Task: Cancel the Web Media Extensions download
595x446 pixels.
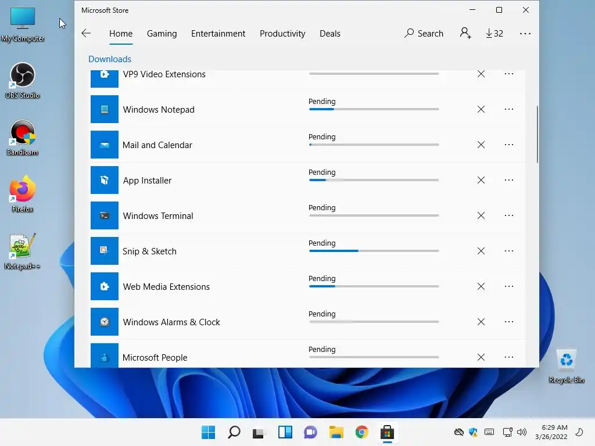Action: (481, 286)
